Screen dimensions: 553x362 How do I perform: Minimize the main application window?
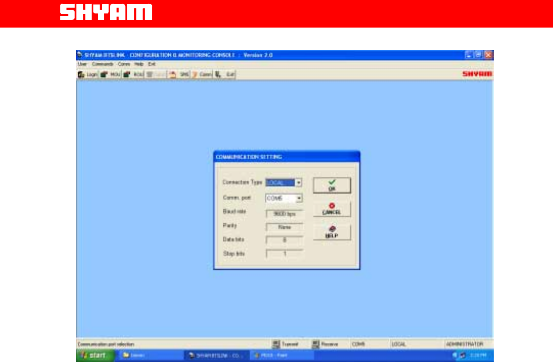(x=468, y=55)
